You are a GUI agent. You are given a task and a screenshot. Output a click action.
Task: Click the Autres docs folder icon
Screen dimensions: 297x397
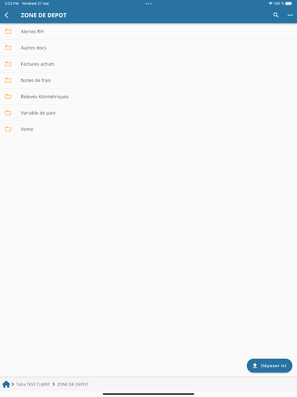[8, 48]
